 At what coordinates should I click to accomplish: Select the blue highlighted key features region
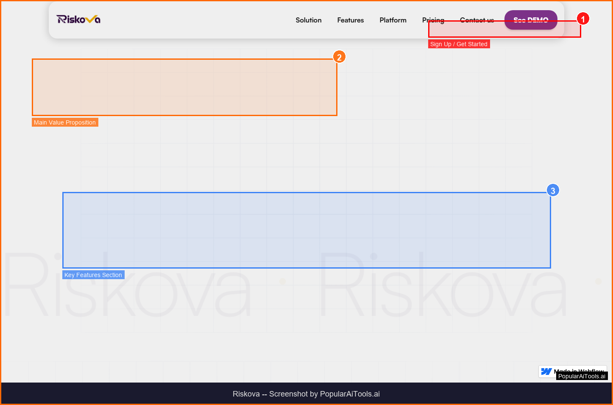tap(306, 230)
